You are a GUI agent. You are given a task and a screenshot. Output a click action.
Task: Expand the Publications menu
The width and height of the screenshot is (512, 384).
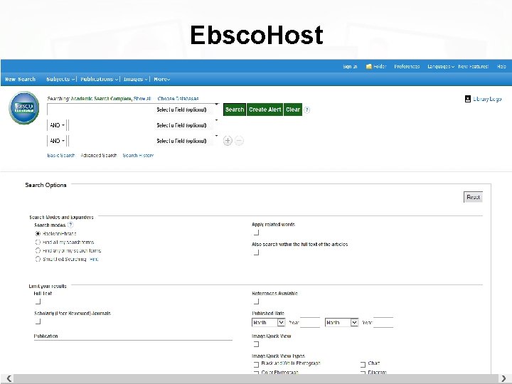tap(100, 79)
